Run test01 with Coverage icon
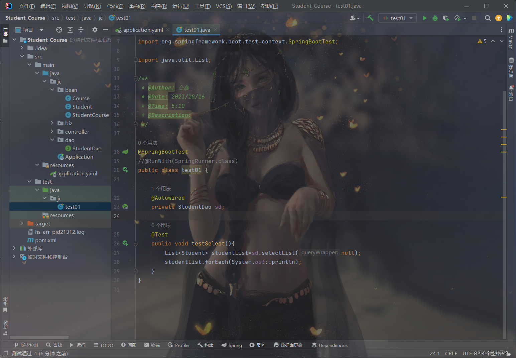Image resolution: width=516 pixels, height=358 pixels. coord(446,18)
